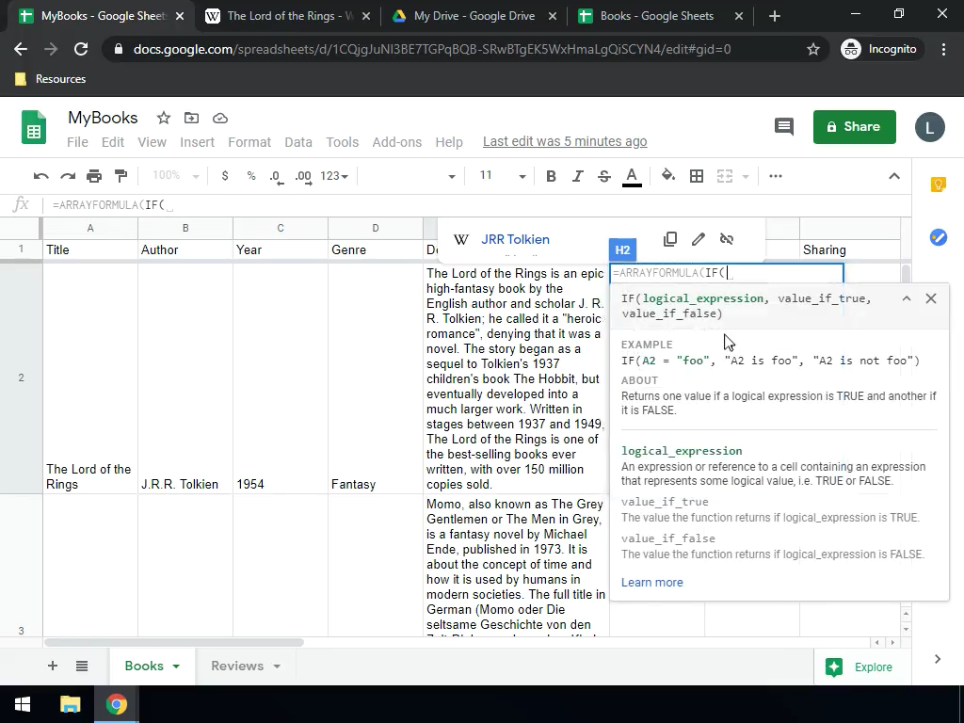Open the Insert menu

pos(197,142)
